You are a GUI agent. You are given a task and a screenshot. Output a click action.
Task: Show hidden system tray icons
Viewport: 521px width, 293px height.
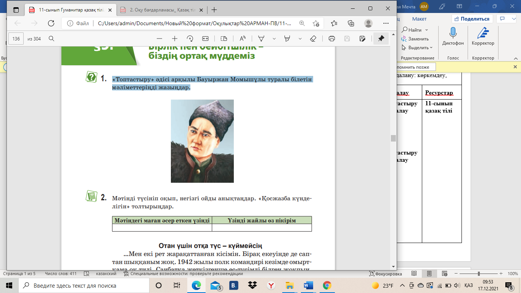pos(402,285)
